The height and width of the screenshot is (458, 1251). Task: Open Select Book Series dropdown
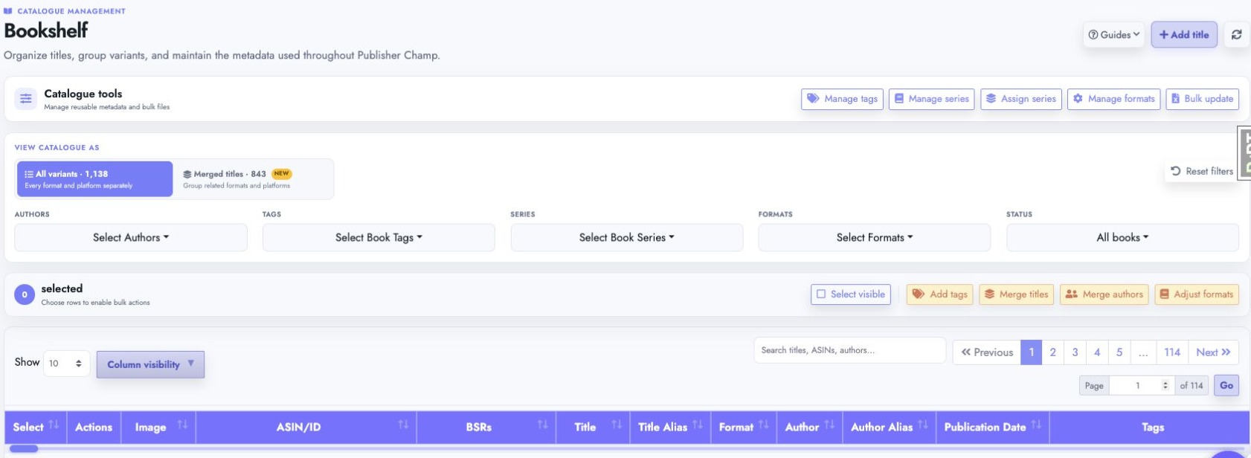tap(626, 237)
